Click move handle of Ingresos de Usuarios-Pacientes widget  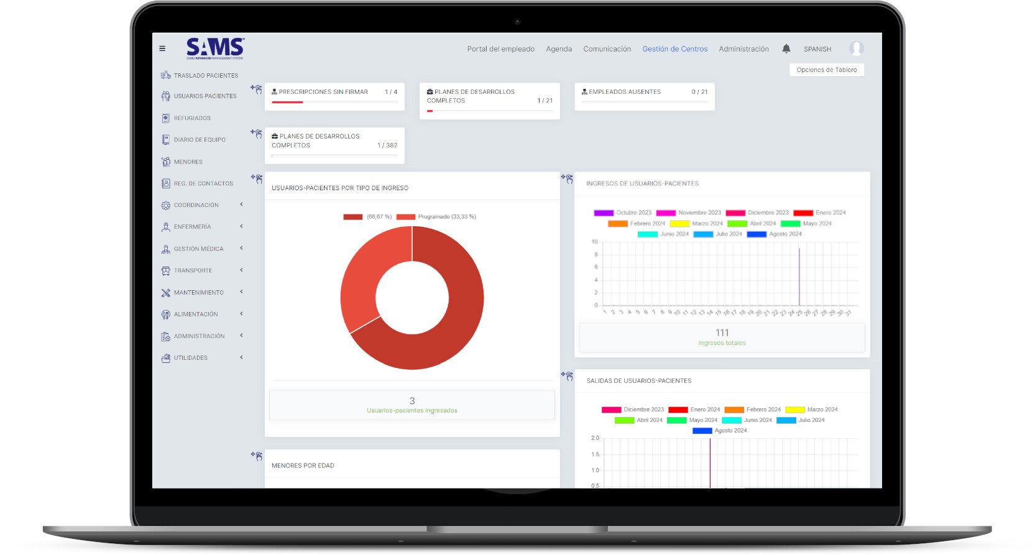point(567,178)
